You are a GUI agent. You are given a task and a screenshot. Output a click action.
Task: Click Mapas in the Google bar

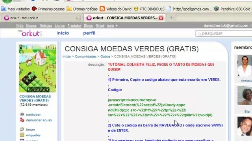click(x=31, y=25)
